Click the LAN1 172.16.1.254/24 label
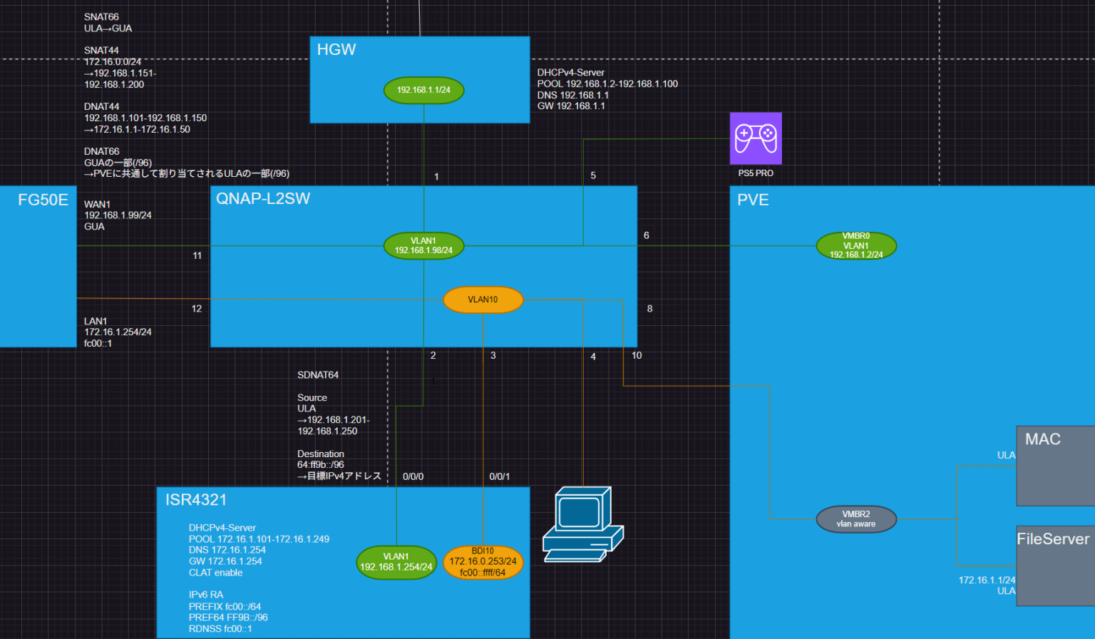The image size is (1095, 639). (x=118, y=332)
